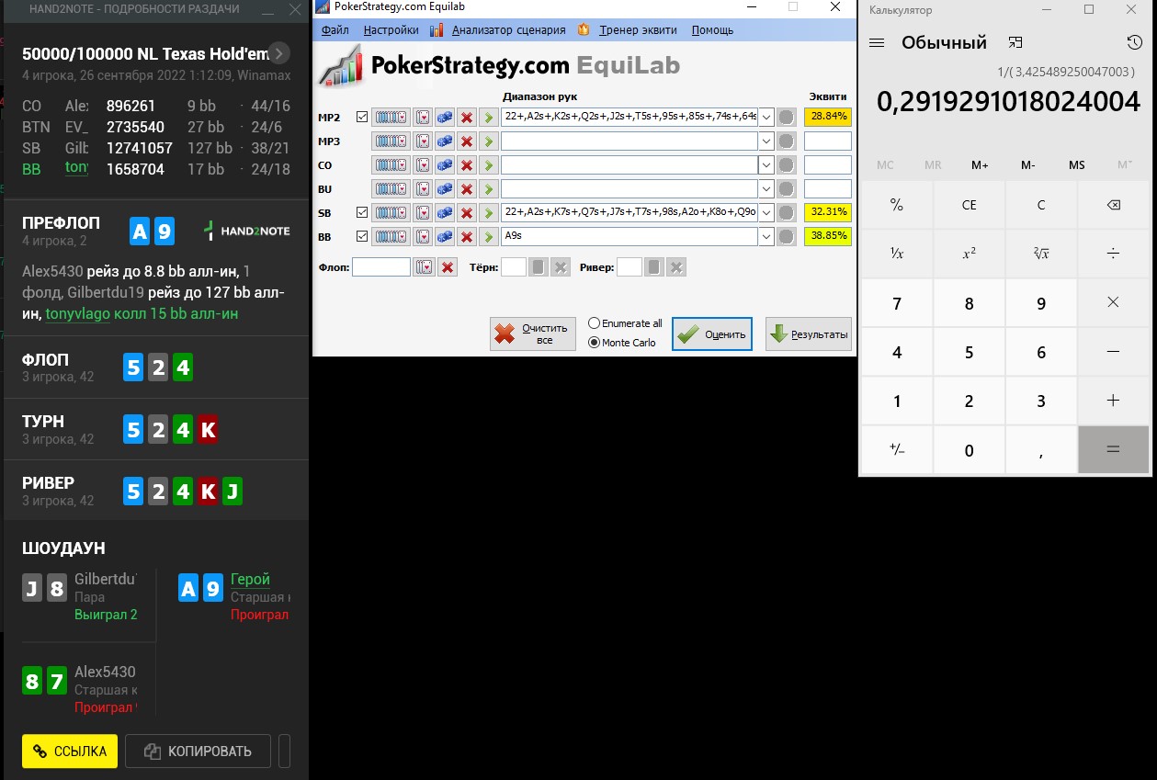The image size is (1157, 780).
Task: Click the КОПИРОВАТЬ button
Action: pos(198,751)
